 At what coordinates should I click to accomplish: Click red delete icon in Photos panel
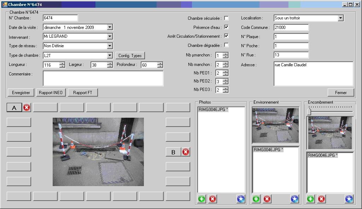pos(212,199)
